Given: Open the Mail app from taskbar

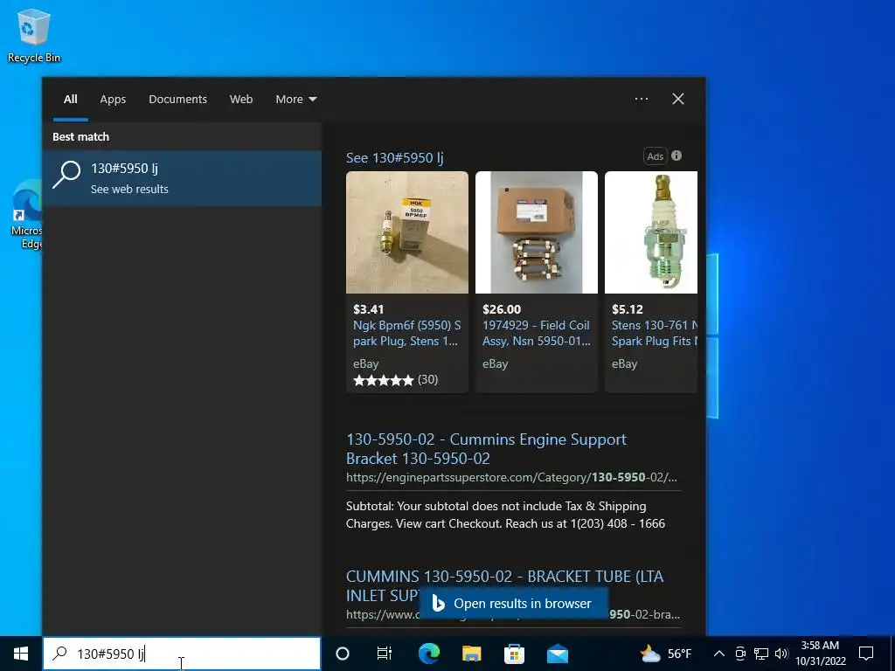Looking at the screenshot, I should pos(557,654).
